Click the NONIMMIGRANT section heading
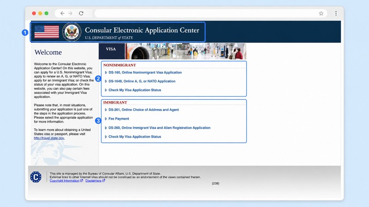The height and width of the screenshot is (207, 369). tap(119, 65)
